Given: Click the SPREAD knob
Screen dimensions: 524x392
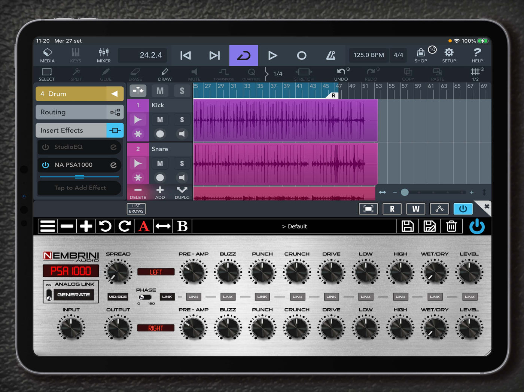Looking at the screenshot, I should (x=118, y=272).
